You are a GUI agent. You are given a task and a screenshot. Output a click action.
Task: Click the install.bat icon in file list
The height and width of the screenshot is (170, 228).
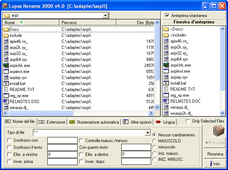tap(6, 84)
